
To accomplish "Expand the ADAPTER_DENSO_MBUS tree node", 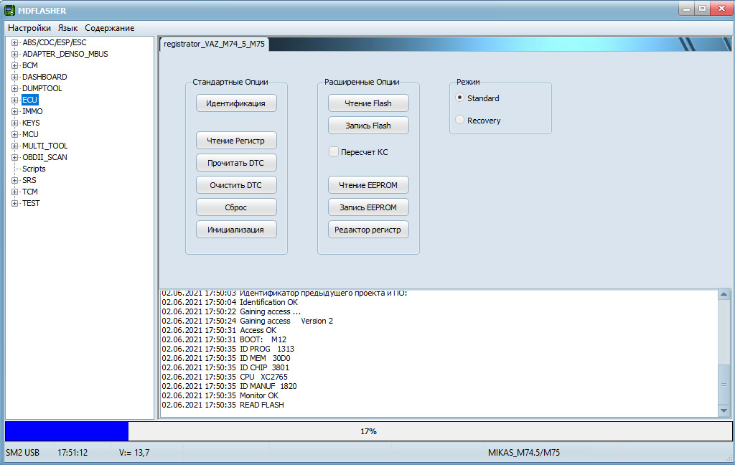I will (x=14, y=54).
